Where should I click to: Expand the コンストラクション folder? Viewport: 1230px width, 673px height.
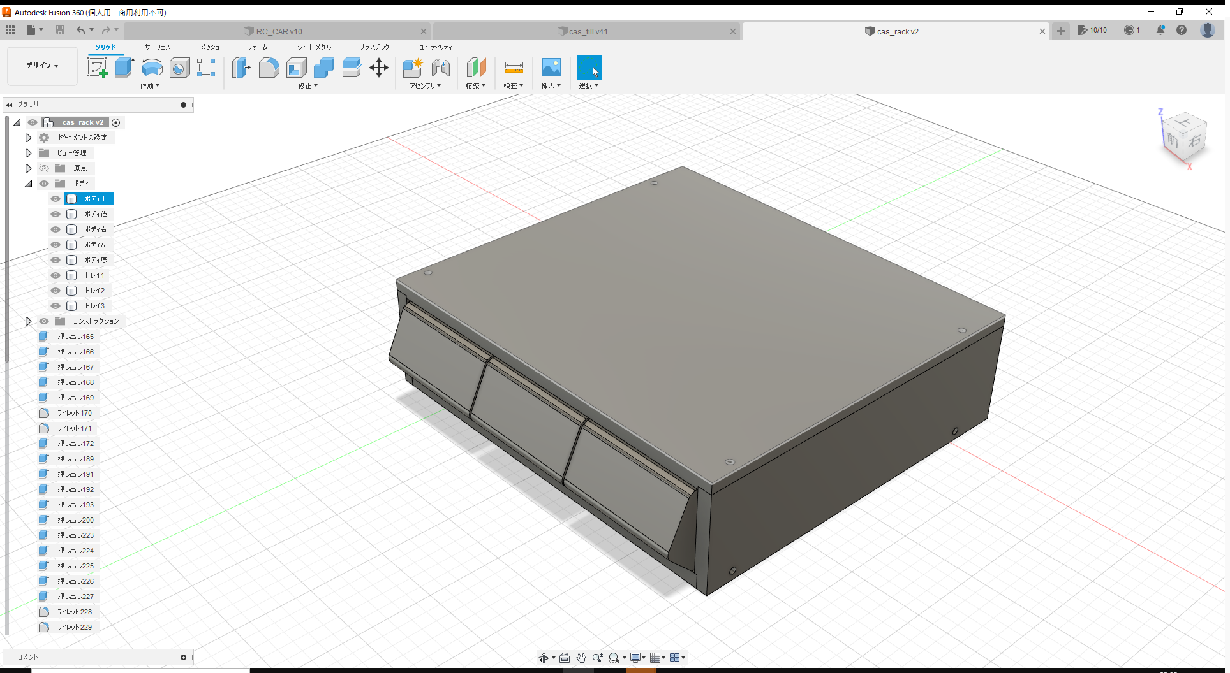[28, 321]
